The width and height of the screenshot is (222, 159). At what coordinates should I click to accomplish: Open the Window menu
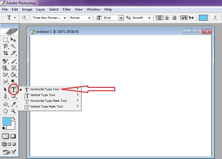point(93,9)
